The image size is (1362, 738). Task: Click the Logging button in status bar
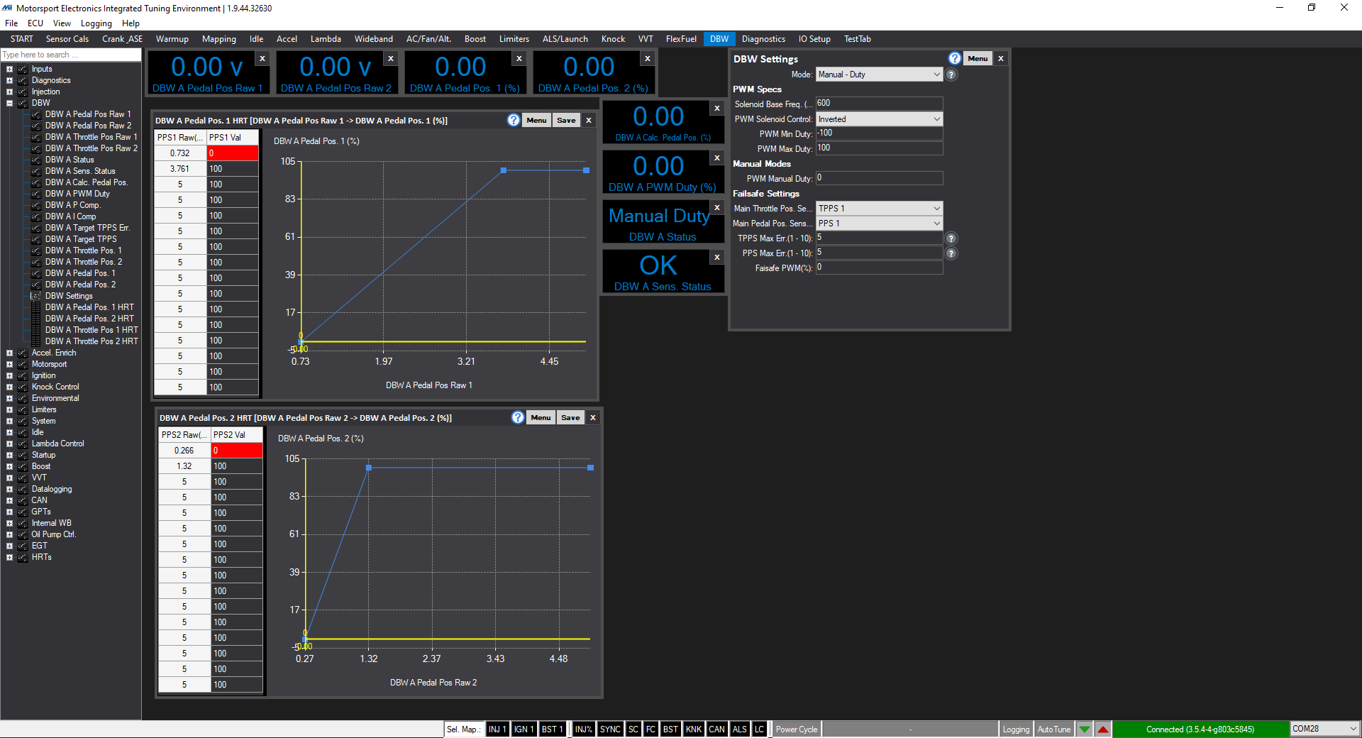1016,729
